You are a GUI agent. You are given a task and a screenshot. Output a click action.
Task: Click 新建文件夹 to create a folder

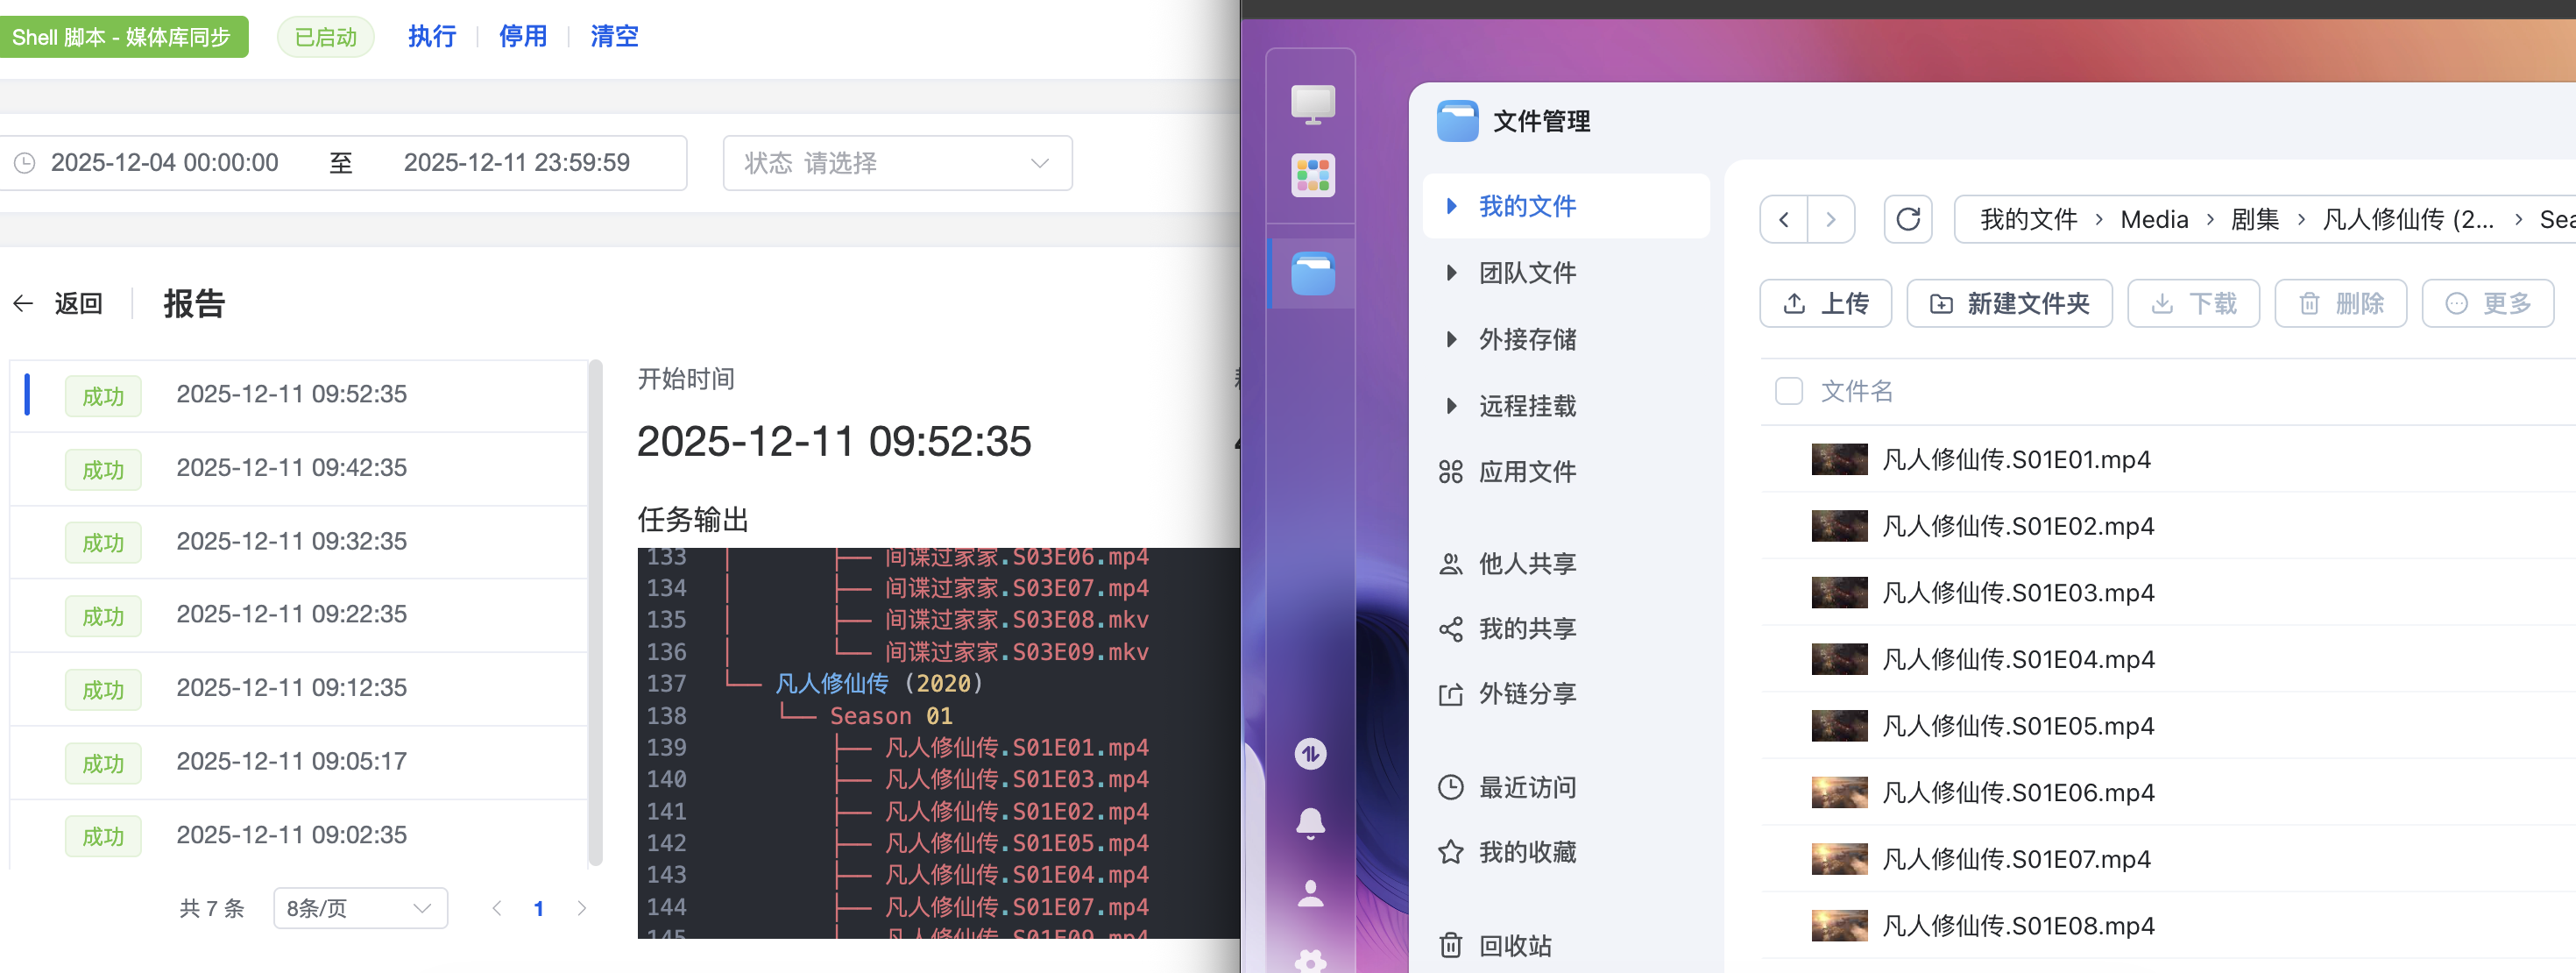2009,303
